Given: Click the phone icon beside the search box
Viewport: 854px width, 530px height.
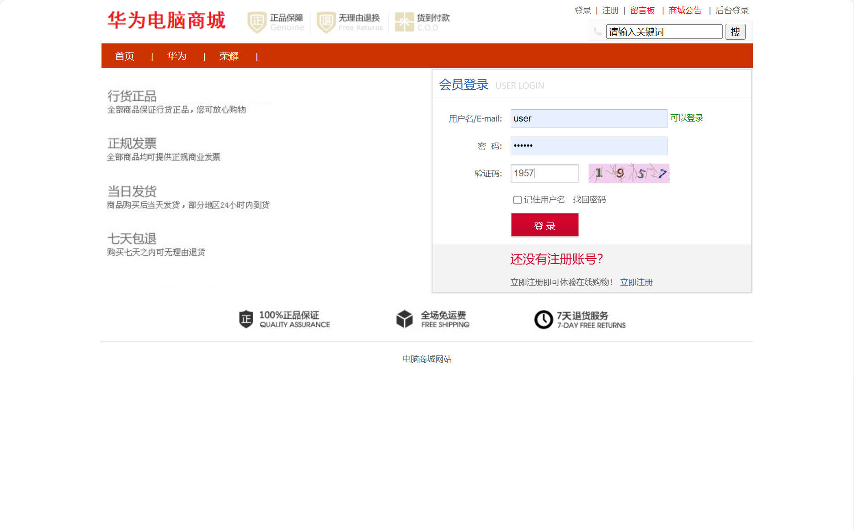Looking at the screenshot, I should click(x=597, y=32).
